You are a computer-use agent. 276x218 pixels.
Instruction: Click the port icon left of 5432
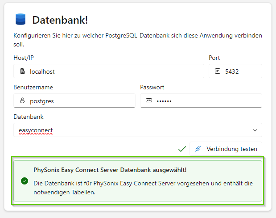[218, 71]
